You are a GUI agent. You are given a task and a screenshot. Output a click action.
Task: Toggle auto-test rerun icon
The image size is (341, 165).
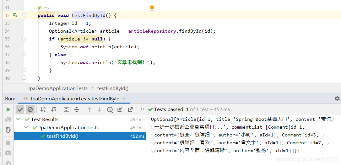point(8,130)
